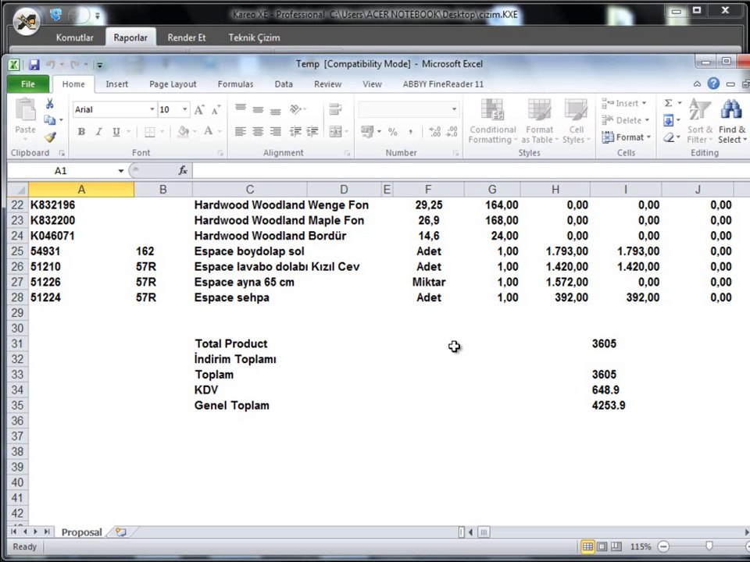Switch to the Insert ribbon tab

point(116,84)
